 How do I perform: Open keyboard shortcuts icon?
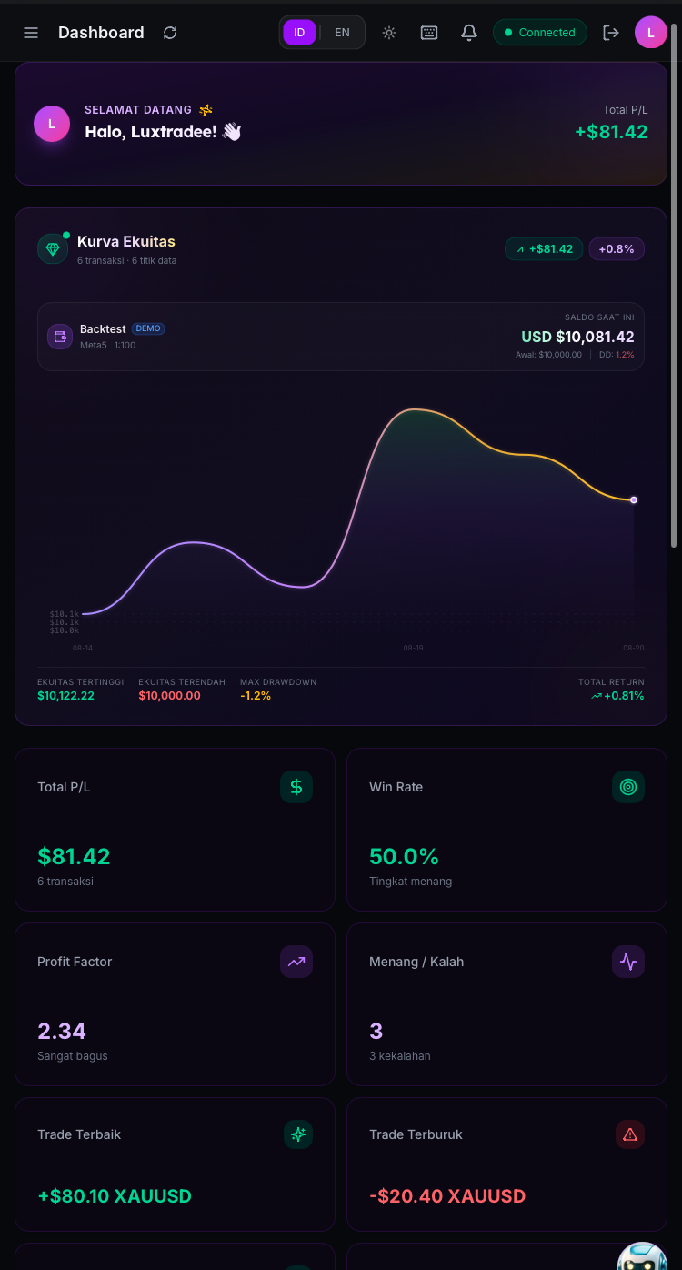[x=429, y=33]
